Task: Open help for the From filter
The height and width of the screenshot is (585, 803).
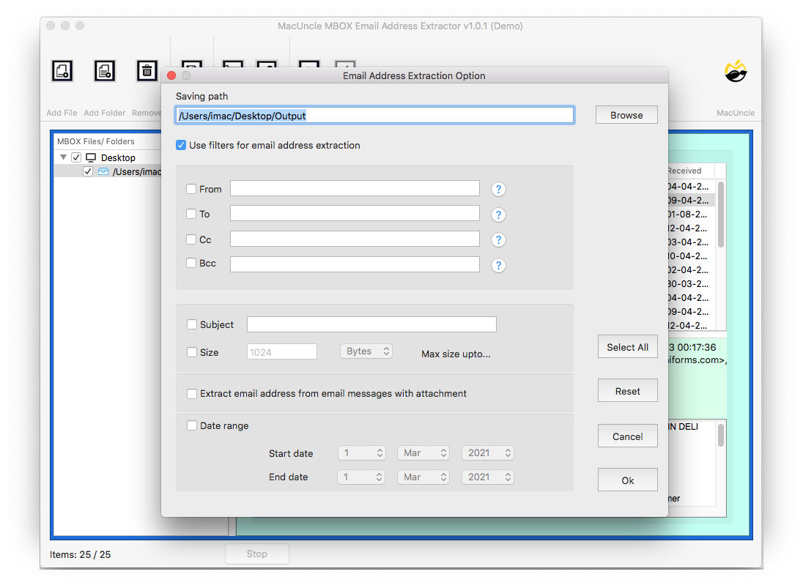Action: pyautogui.click(x=498, y=189)
